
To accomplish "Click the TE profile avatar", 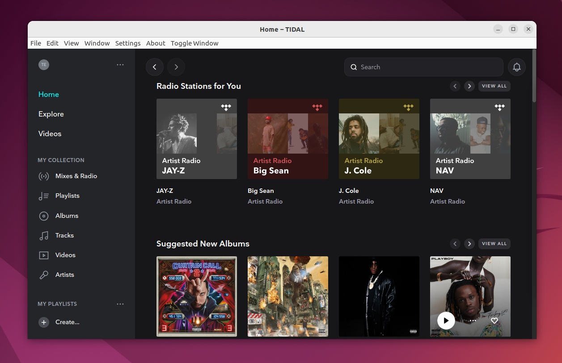I will (x=43, y=64).
